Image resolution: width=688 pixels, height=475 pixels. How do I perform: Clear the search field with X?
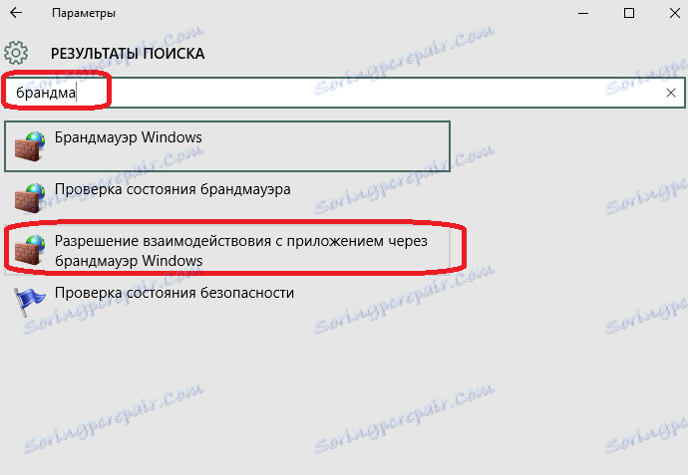tap(670, 93)
